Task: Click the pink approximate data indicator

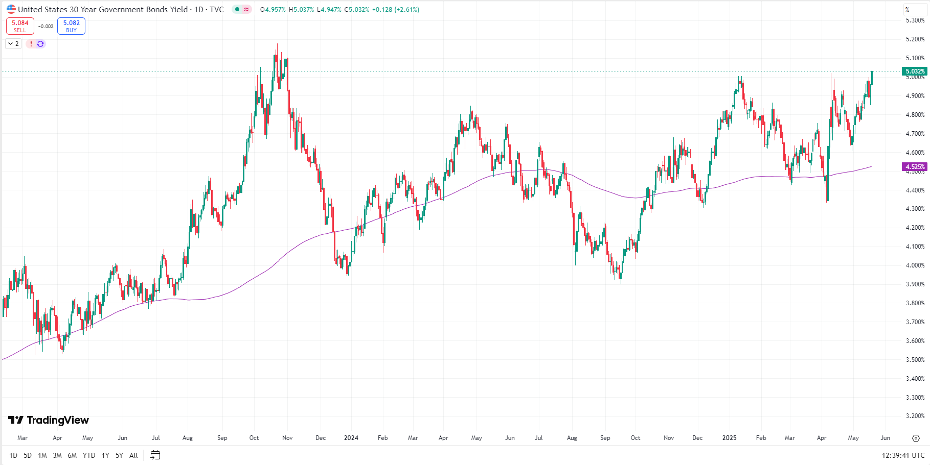Action: tap(246, 9)
